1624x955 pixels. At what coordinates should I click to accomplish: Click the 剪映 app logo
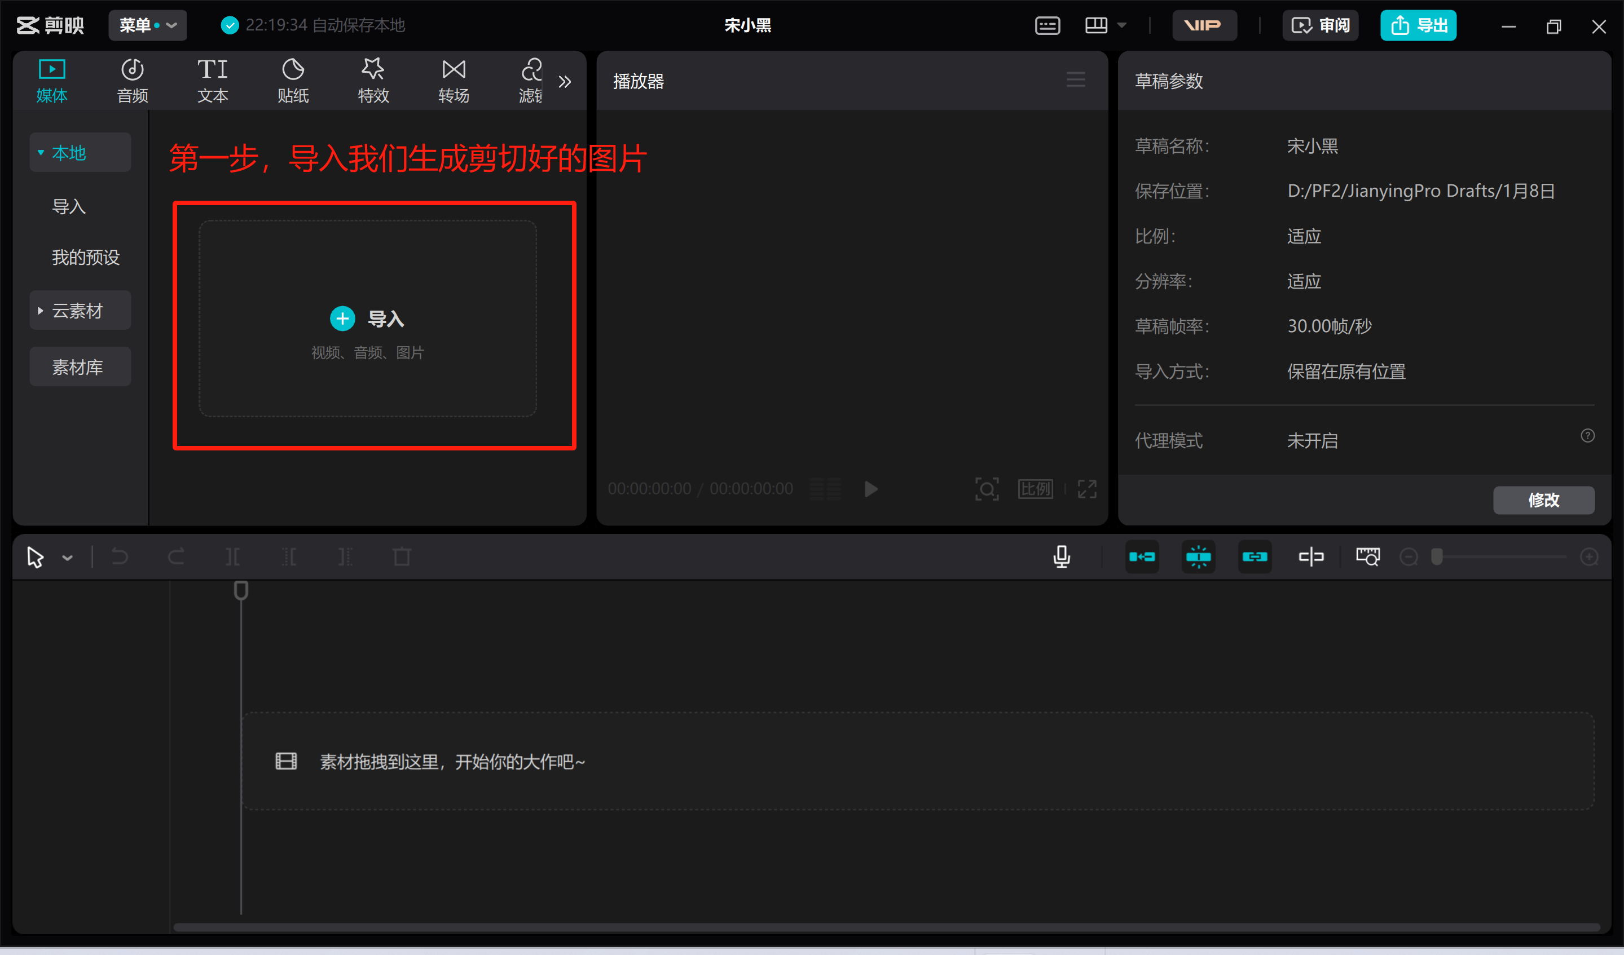click(x=50, y=25)
